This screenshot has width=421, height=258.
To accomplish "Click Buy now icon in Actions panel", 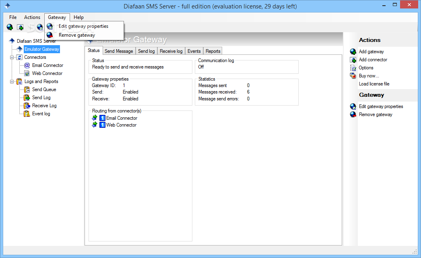I will click(x=353, y=76).
